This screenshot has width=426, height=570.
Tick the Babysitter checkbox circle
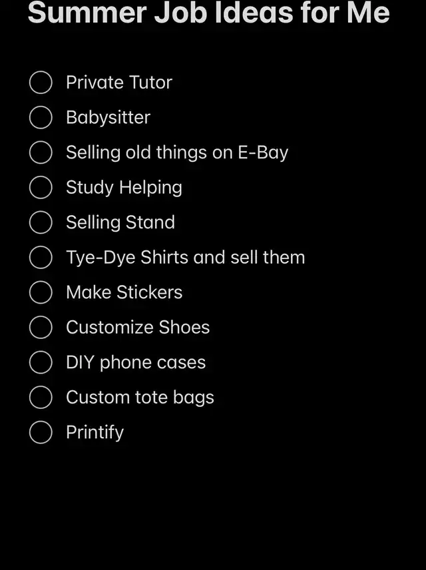[41, 118]
